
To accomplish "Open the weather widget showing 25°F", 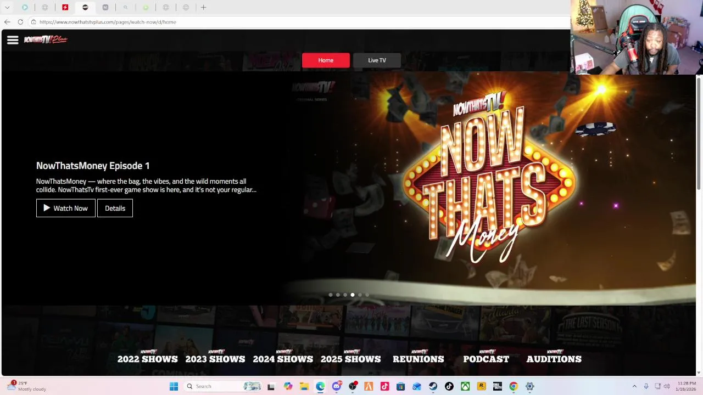I will click(x=26, y=386).
